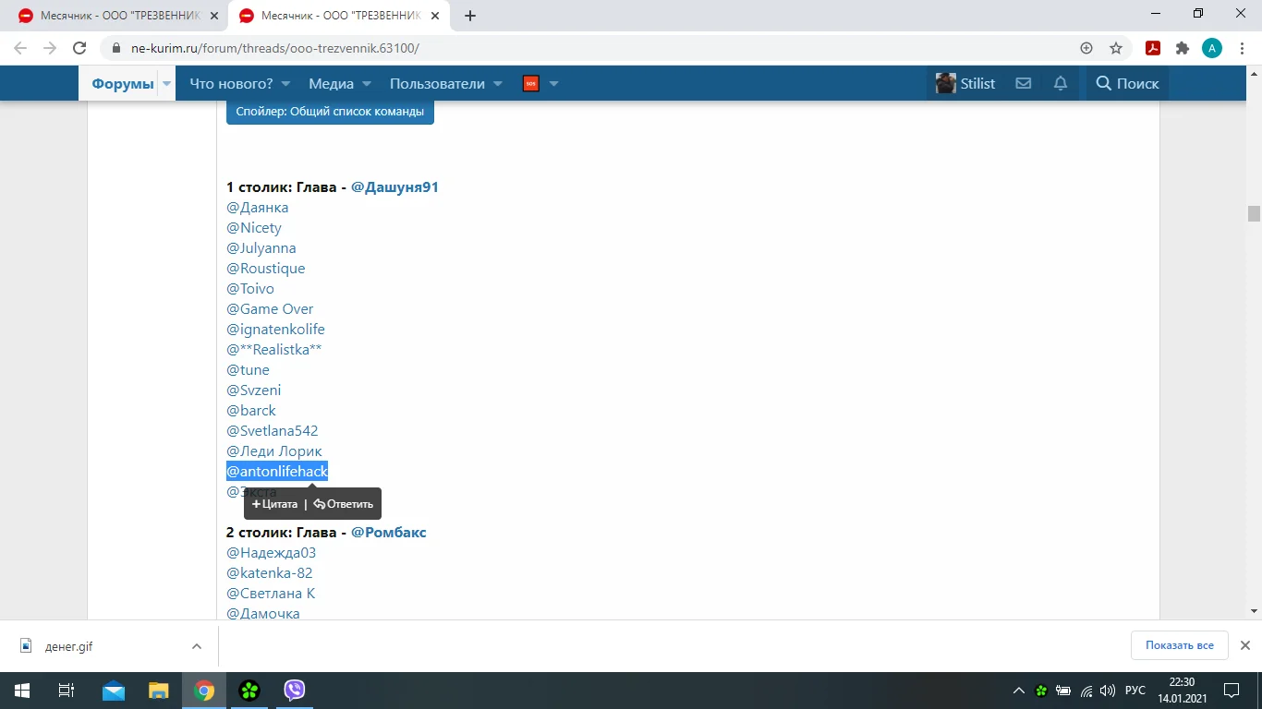1262x709 pixels.
Task: Open the Медиа navigation item
Action: pyautogui.click(x=331, y=83)
